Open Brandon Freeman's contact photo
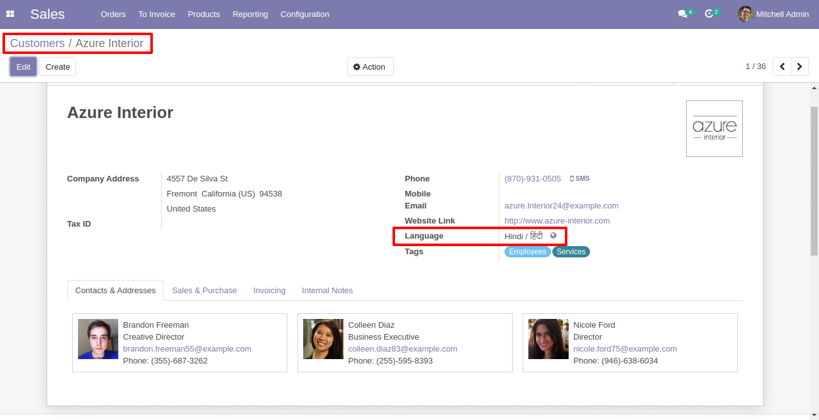Screen dimensions: 819x420 pyautogui.click(x=98, y=339)
